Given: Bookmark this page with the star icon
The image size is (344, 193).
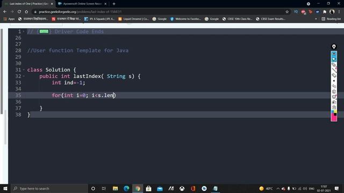Looking at the screenshot, I should click(287, 12).
